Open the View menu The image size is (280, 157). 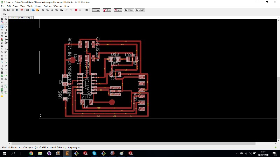23,6
